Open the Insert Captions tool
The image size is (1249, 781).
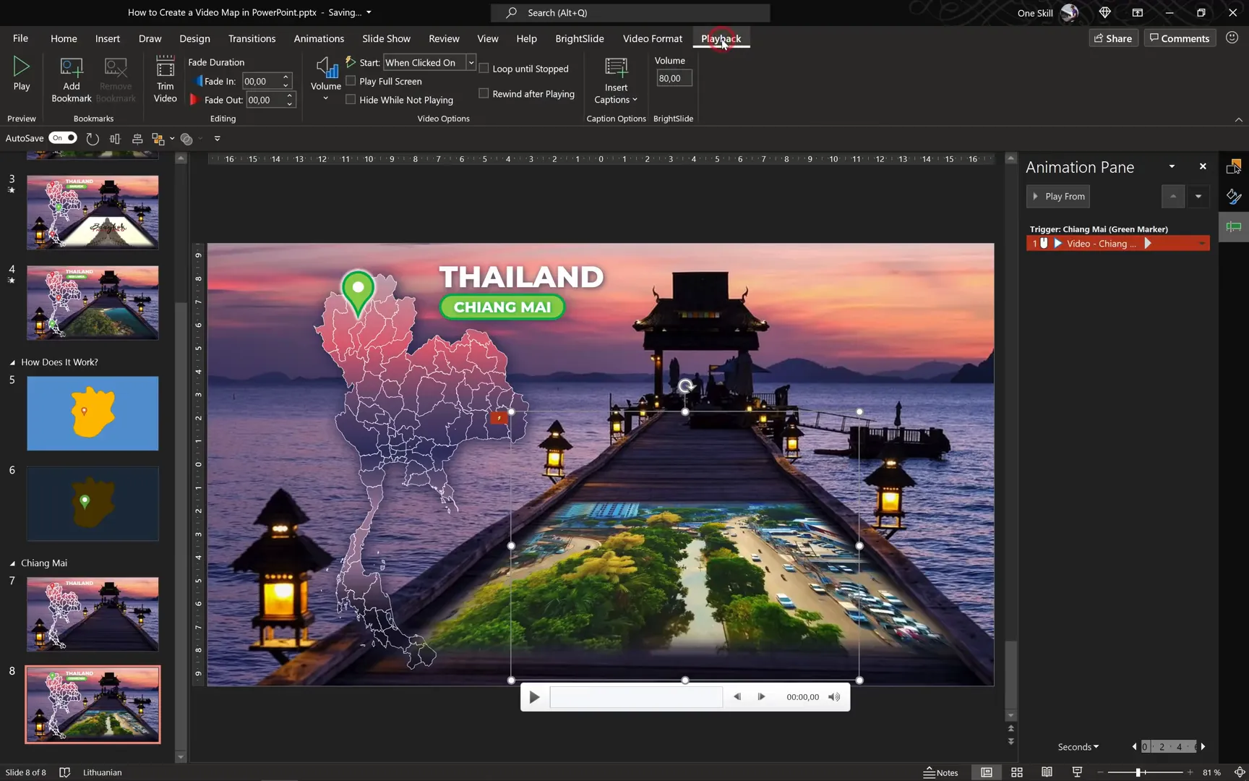pyautogui.click(x=615, y=80)
